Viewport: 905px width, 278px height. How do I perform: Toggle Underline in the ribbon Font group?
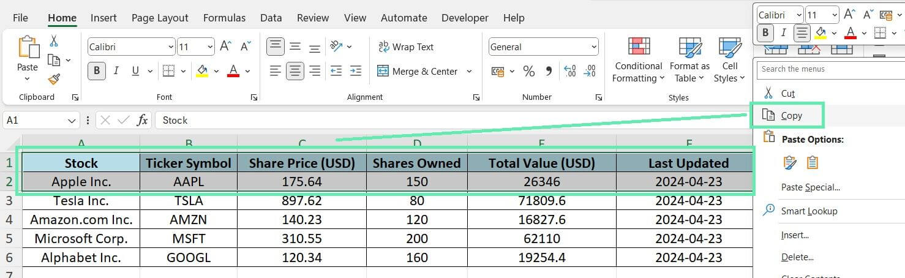(x=134, y=71)
